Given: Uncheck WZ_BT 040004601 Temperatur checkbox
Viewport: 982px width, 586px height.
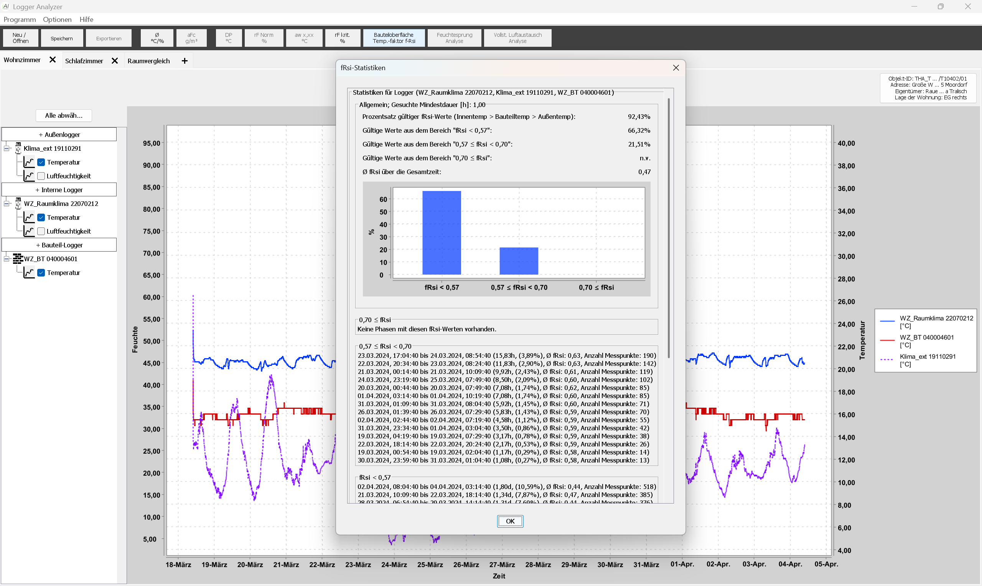Looking at the screenshot, I should tap(41, 273).
